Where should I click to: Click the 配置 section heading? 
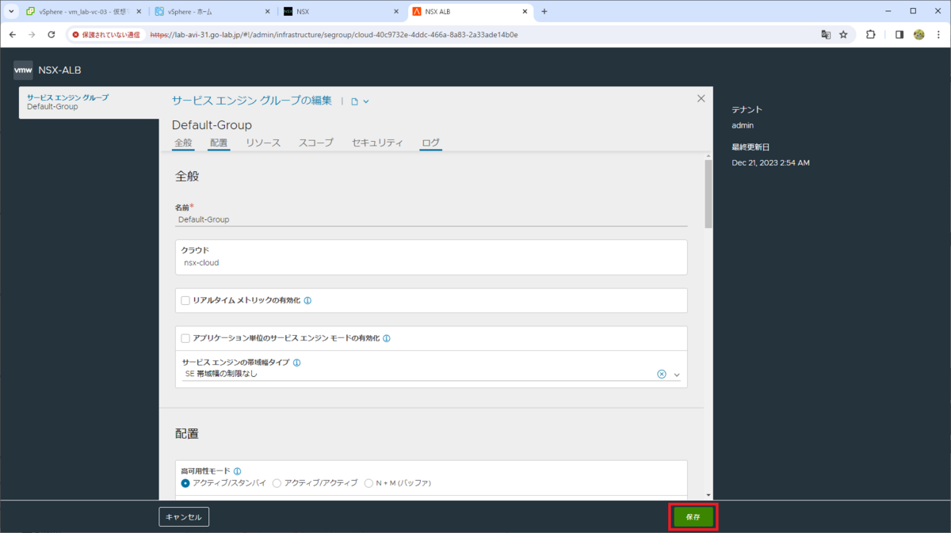tap(187, 434)
